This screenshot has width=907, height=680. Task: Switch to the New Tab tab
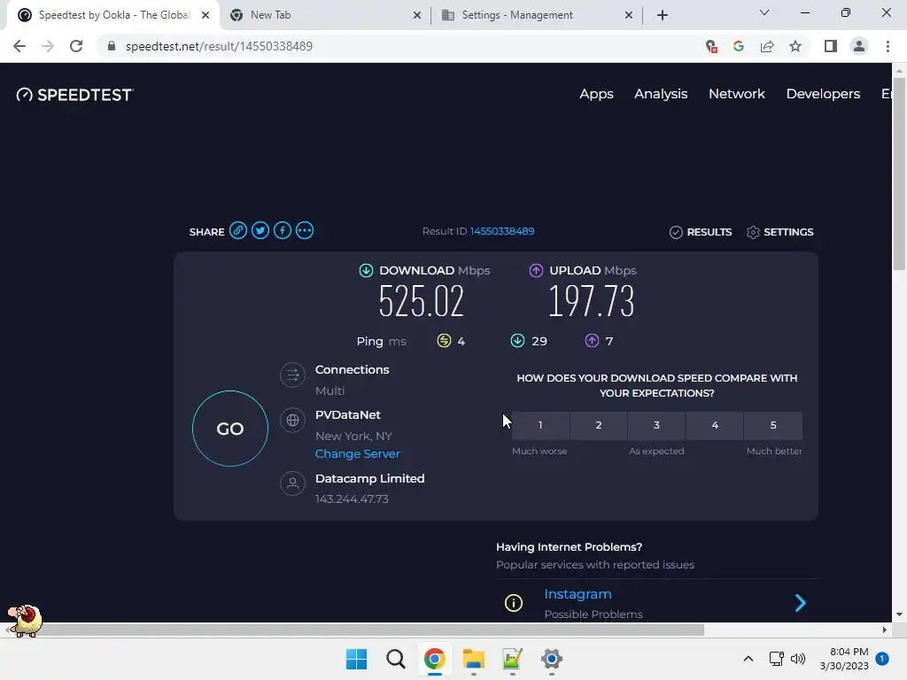tap(326, 15)
